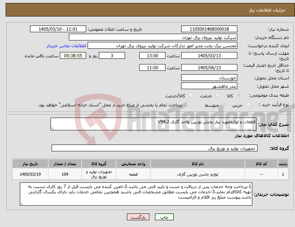Click the goods code cell showing --

(261, 174)
